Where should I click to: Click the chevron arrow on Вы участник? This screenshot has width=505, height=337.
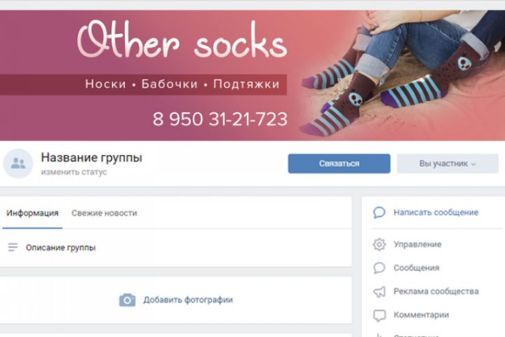[x=473, y=164]
